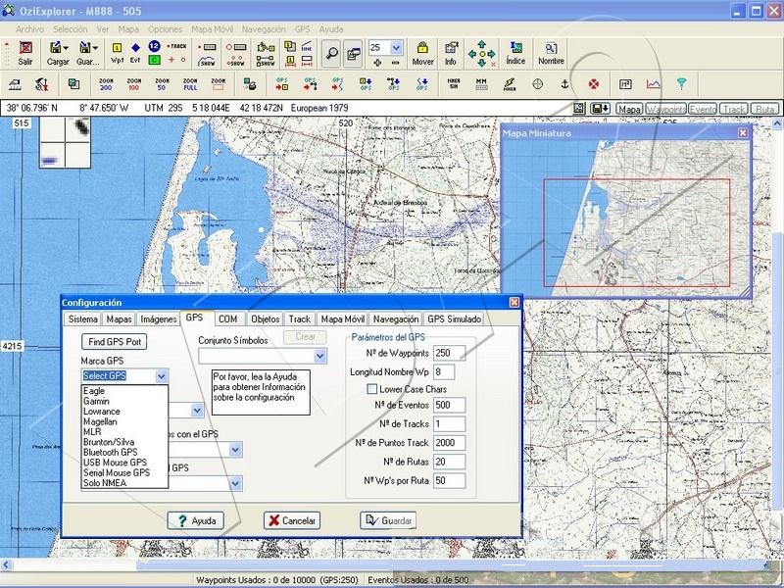Screen dimensions: 784x588
Task: Click the Zoom 50 button
Action: (x=162, y=84)
